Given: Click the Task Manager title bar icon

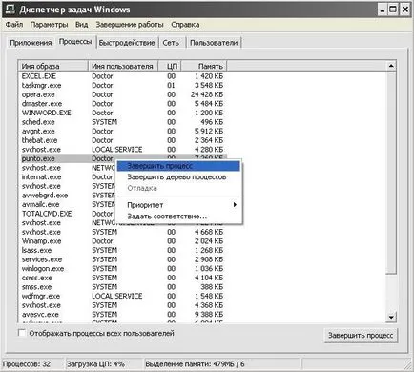Looking at the screenshot, I should (10, 10).
